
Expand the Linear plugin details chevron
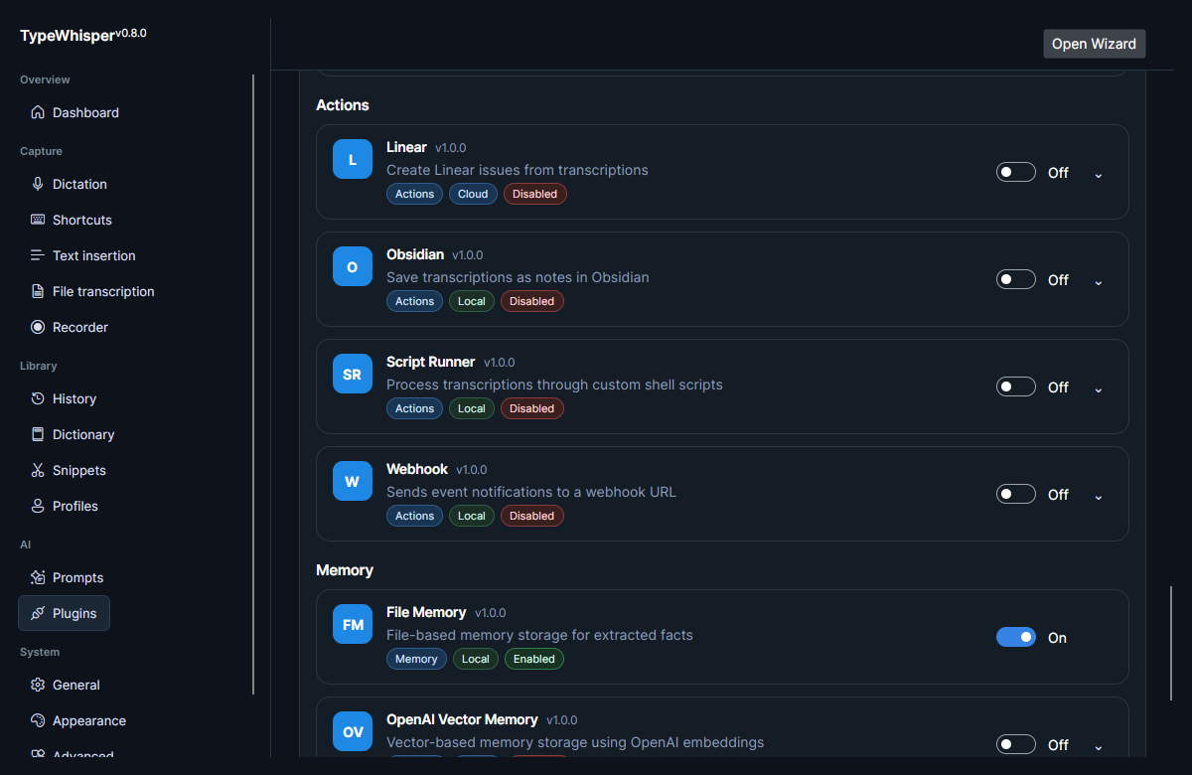(x=1098, y=174)
